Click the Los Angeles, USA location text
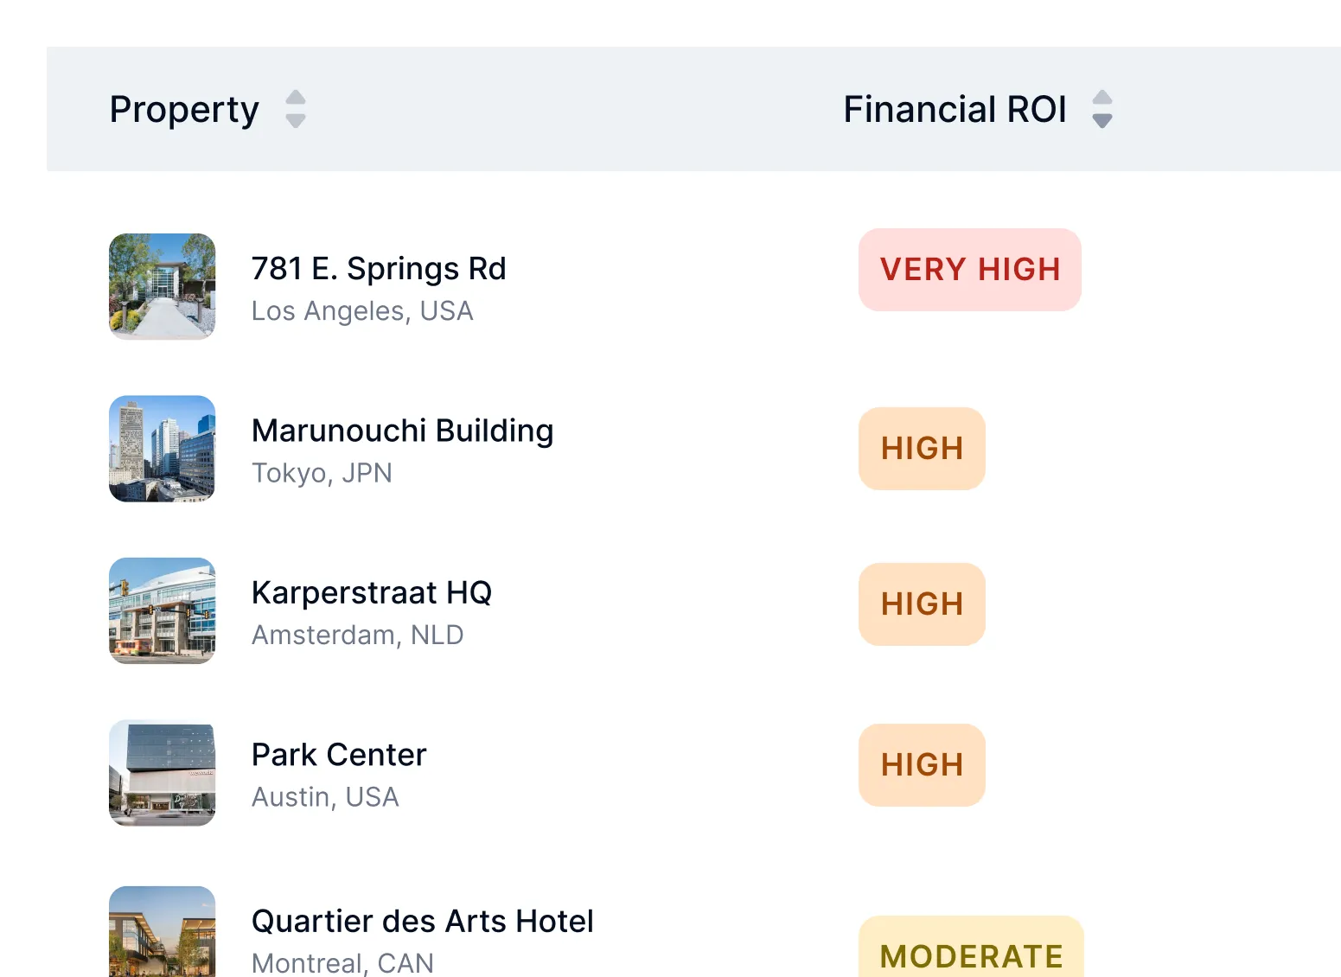Image resolution: width=1341 pixels, height=977 pixels. [x=362, y=311]
